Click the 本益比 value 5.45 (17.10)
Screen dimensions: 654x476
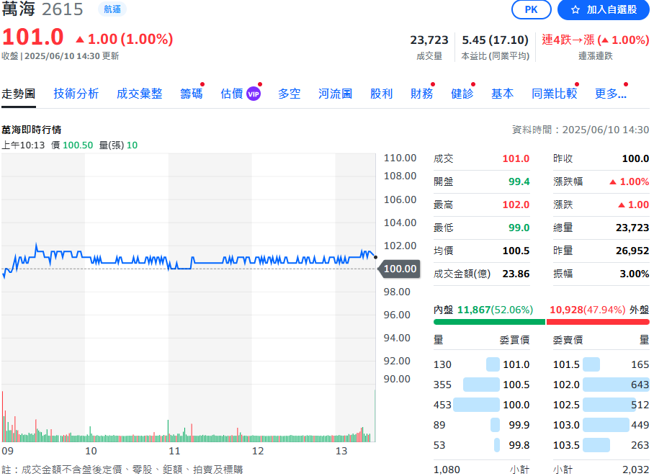tap(495, 40)
